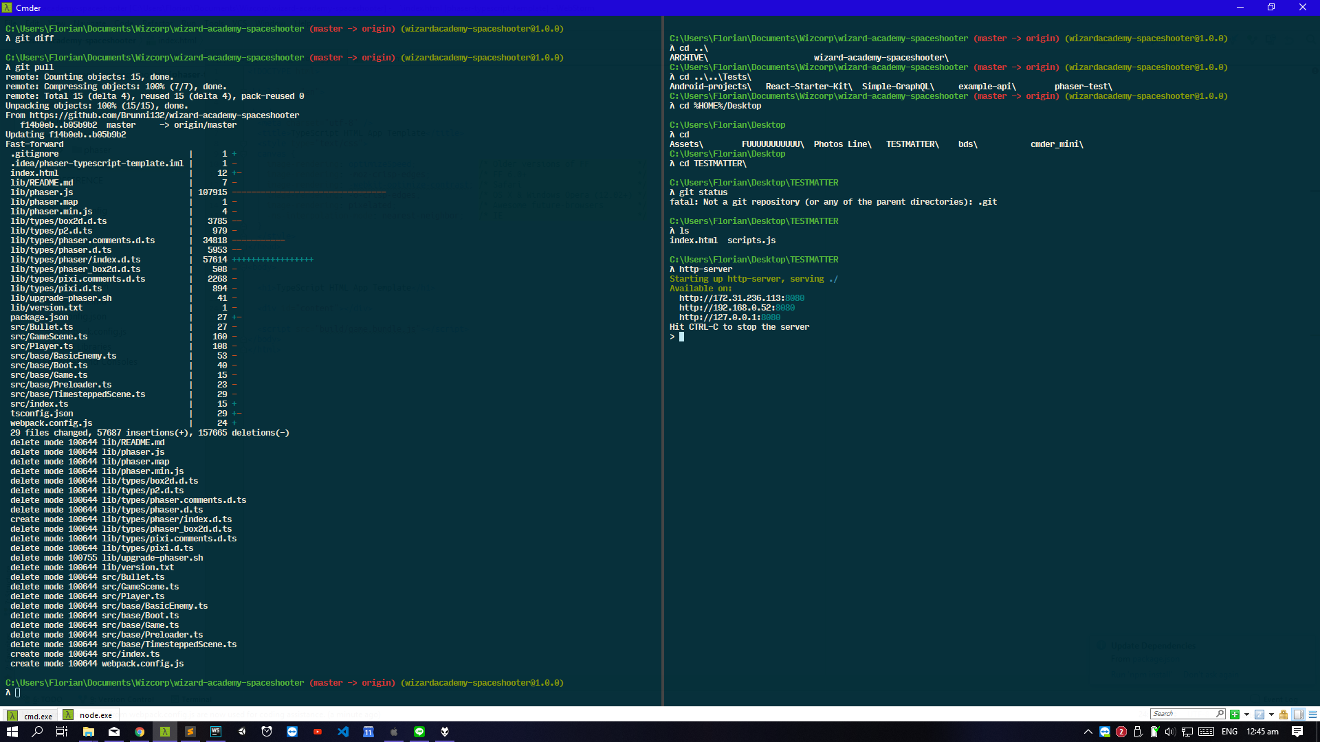
Task: Click the magnifier button in Search box
Action: click(x=1220, y=714)
